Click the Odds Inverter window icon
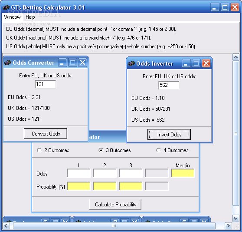242x232 pixels. (x=131, y=63)
